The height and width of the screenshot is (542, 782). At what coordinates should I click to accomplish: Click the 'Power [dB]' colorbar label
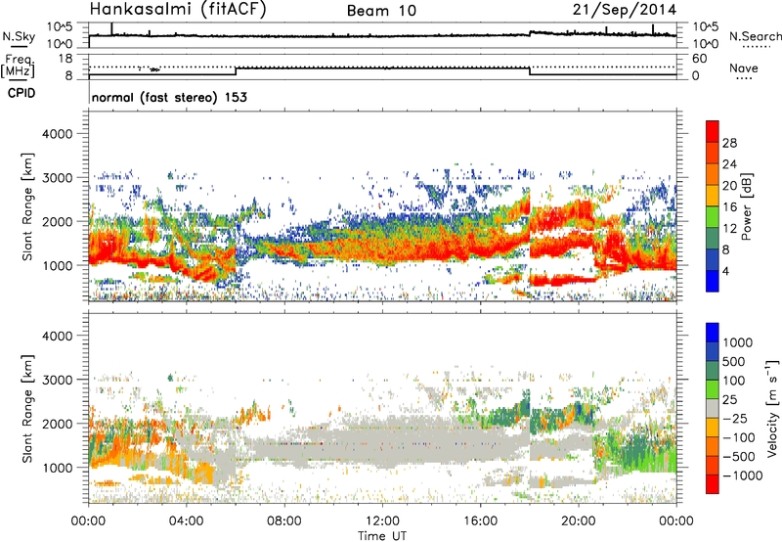tap(747, 206)
